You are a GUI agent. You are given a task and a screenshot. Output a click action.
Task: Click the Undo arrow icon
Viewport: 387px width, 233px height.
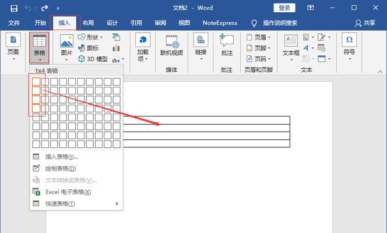pyautogui.click(x=27, y=8)
